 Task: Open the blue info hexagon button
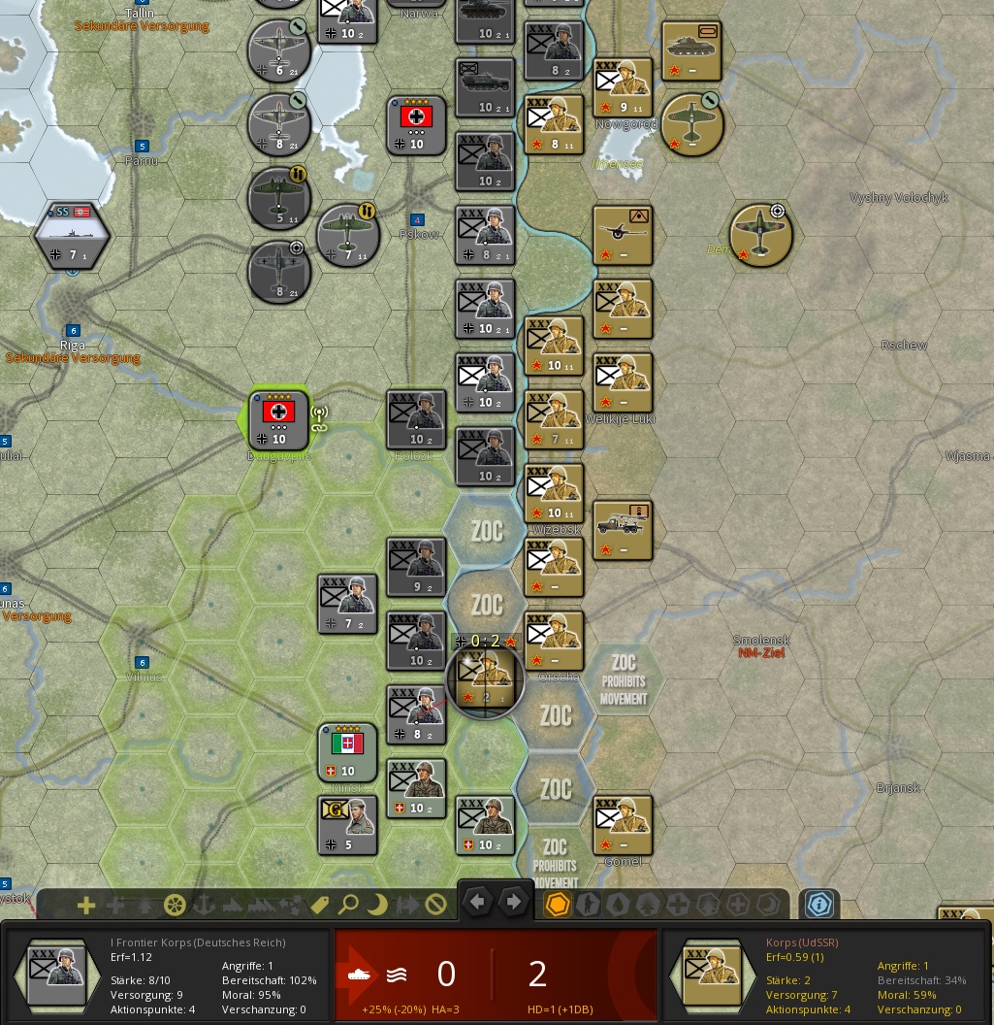coord(819,906)
